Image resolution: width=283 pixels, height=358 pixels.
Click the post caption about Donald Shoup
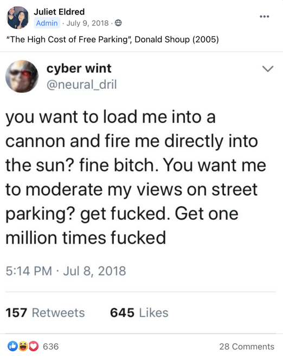pos(113,40)
